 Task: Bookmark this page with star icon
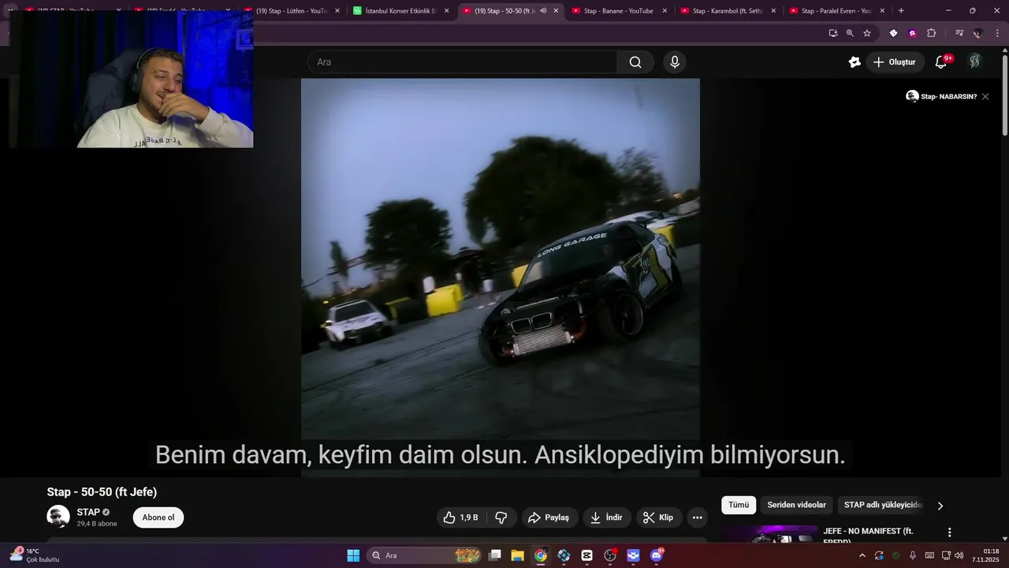coord(867,33)
